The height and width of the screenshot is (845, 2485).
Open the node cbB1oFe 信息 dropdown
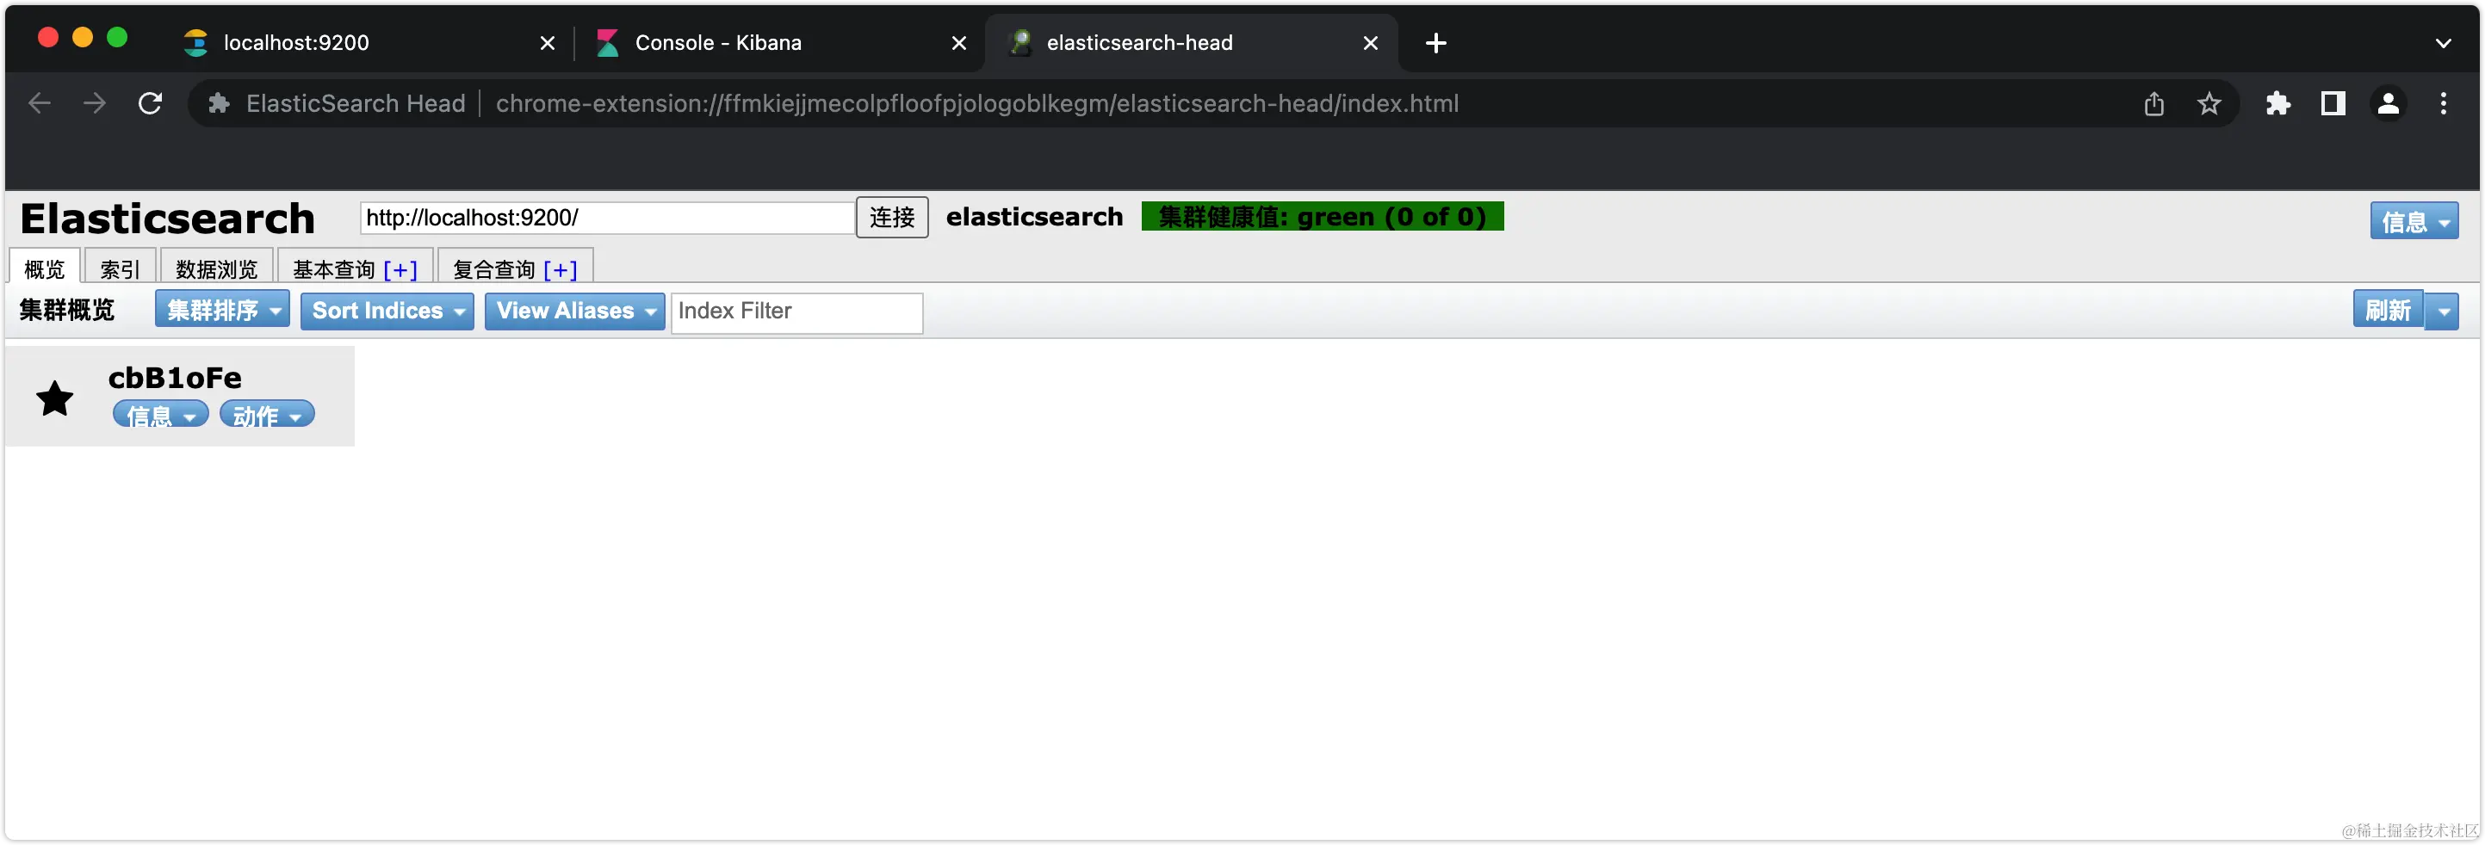pos(160,414)
